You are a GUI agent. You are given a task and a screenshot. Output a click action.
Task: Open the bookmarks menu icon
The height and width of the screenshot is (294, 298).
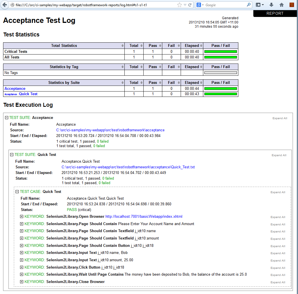pos(259,5)
